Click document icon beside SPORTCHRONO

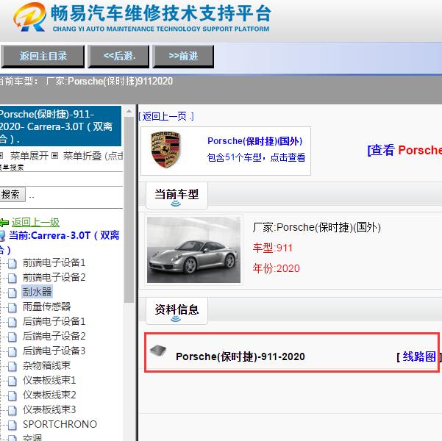(12, 425)
